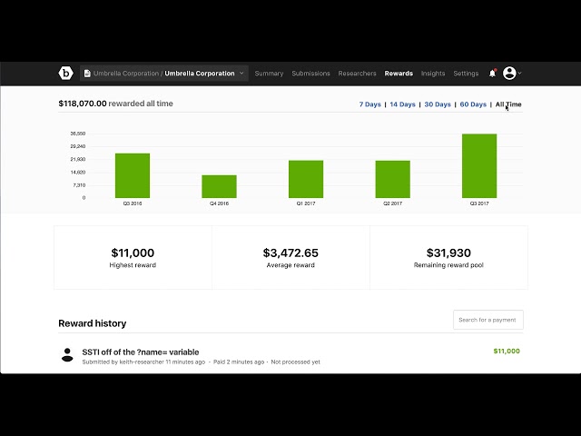The image size is (581, 436).
Task: Click the $31,930 Remaining reward pool value
Action: click(448, 253)
